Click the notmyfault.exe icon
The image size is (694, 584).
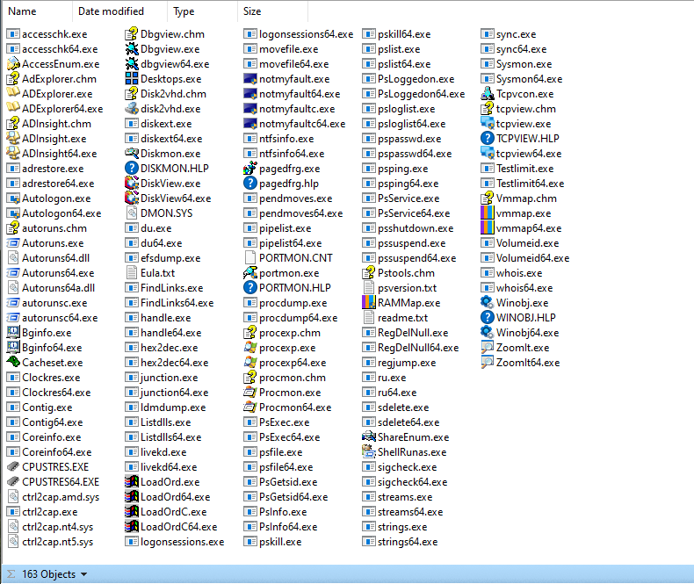(x=250, y=79)
